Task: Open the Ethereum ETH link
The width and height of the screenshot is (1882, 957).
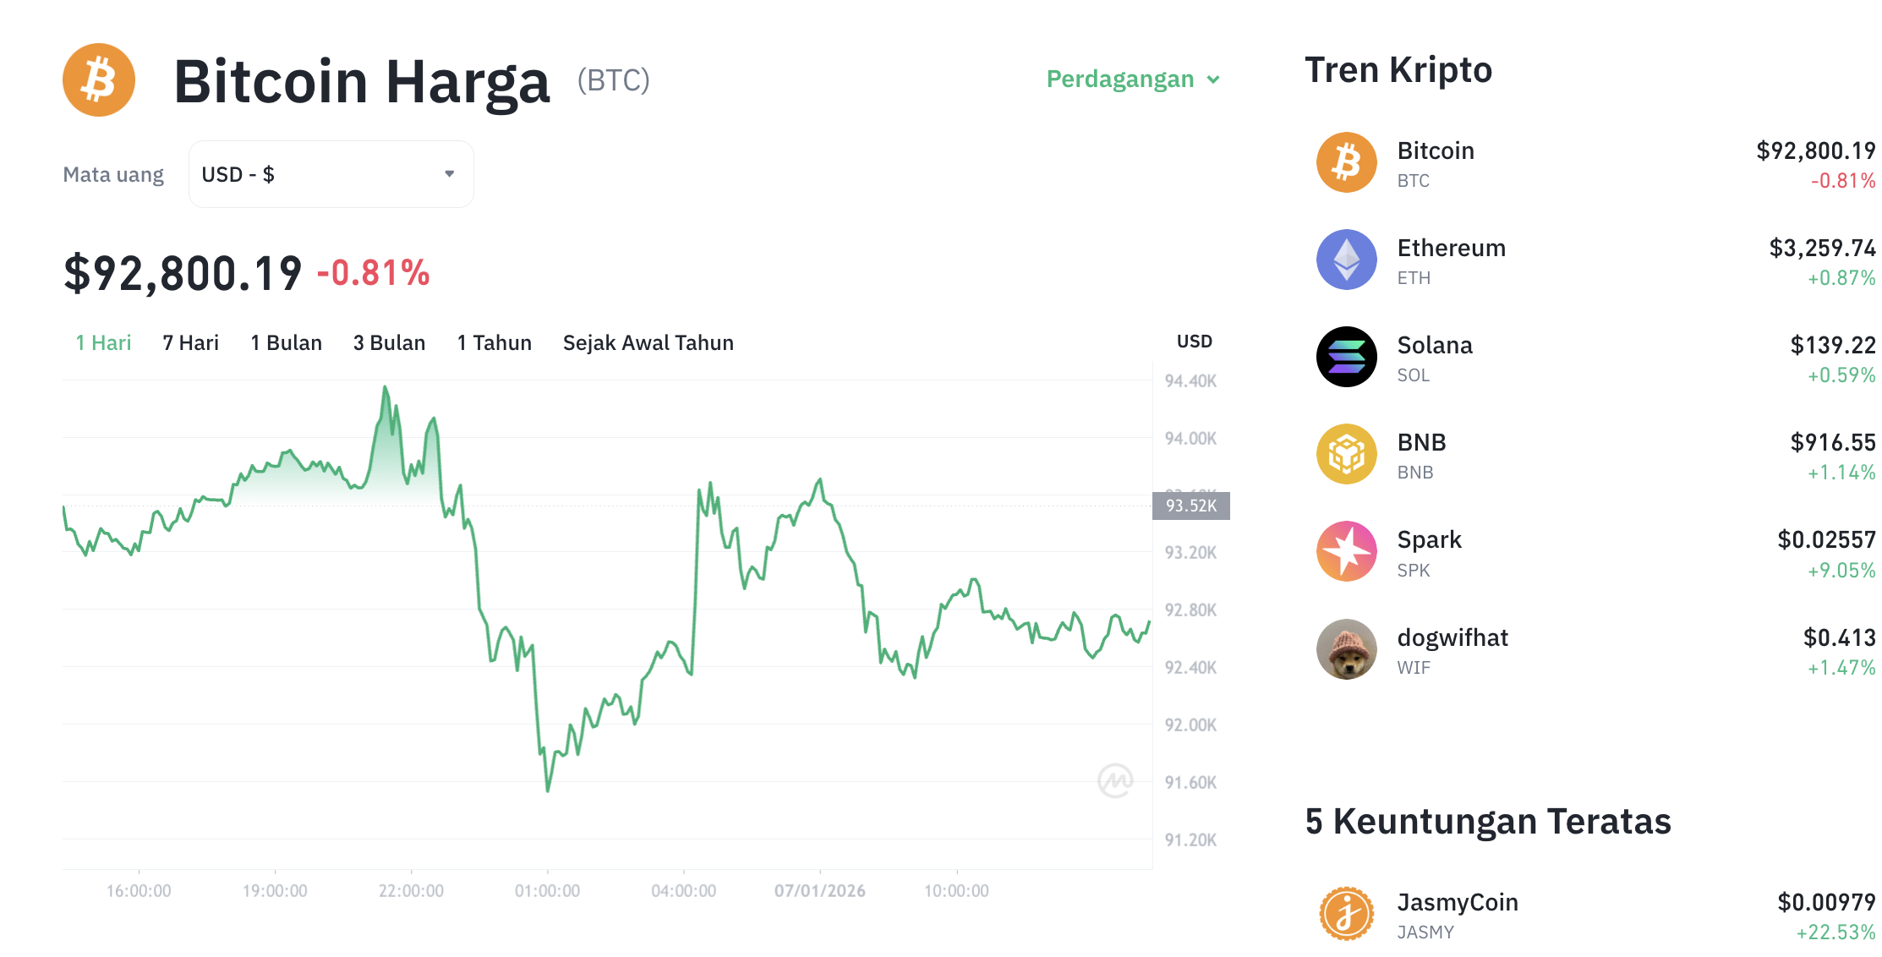Action: coord(1452,248)
